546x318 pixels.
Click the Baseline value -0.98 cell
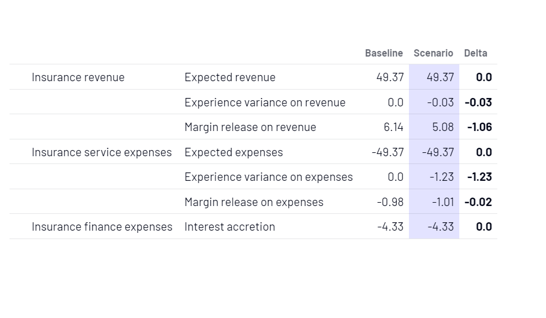coord(390,202)
